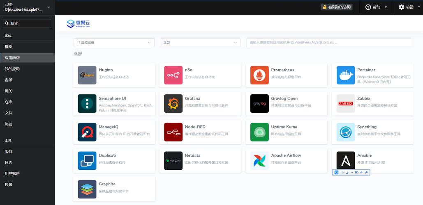Screen dimensions: 423x205
Task: Click the Zabbix logo icon
Action: (x=345, y=104)
